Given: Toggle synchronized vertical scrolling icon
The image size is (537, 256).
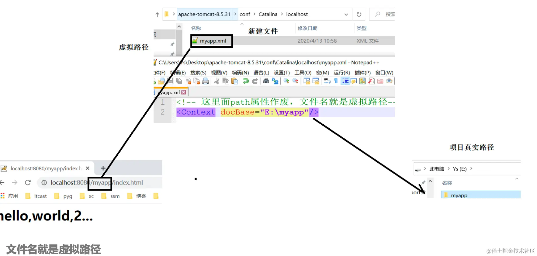Looking at the screenshot, I should click(307, 81).
